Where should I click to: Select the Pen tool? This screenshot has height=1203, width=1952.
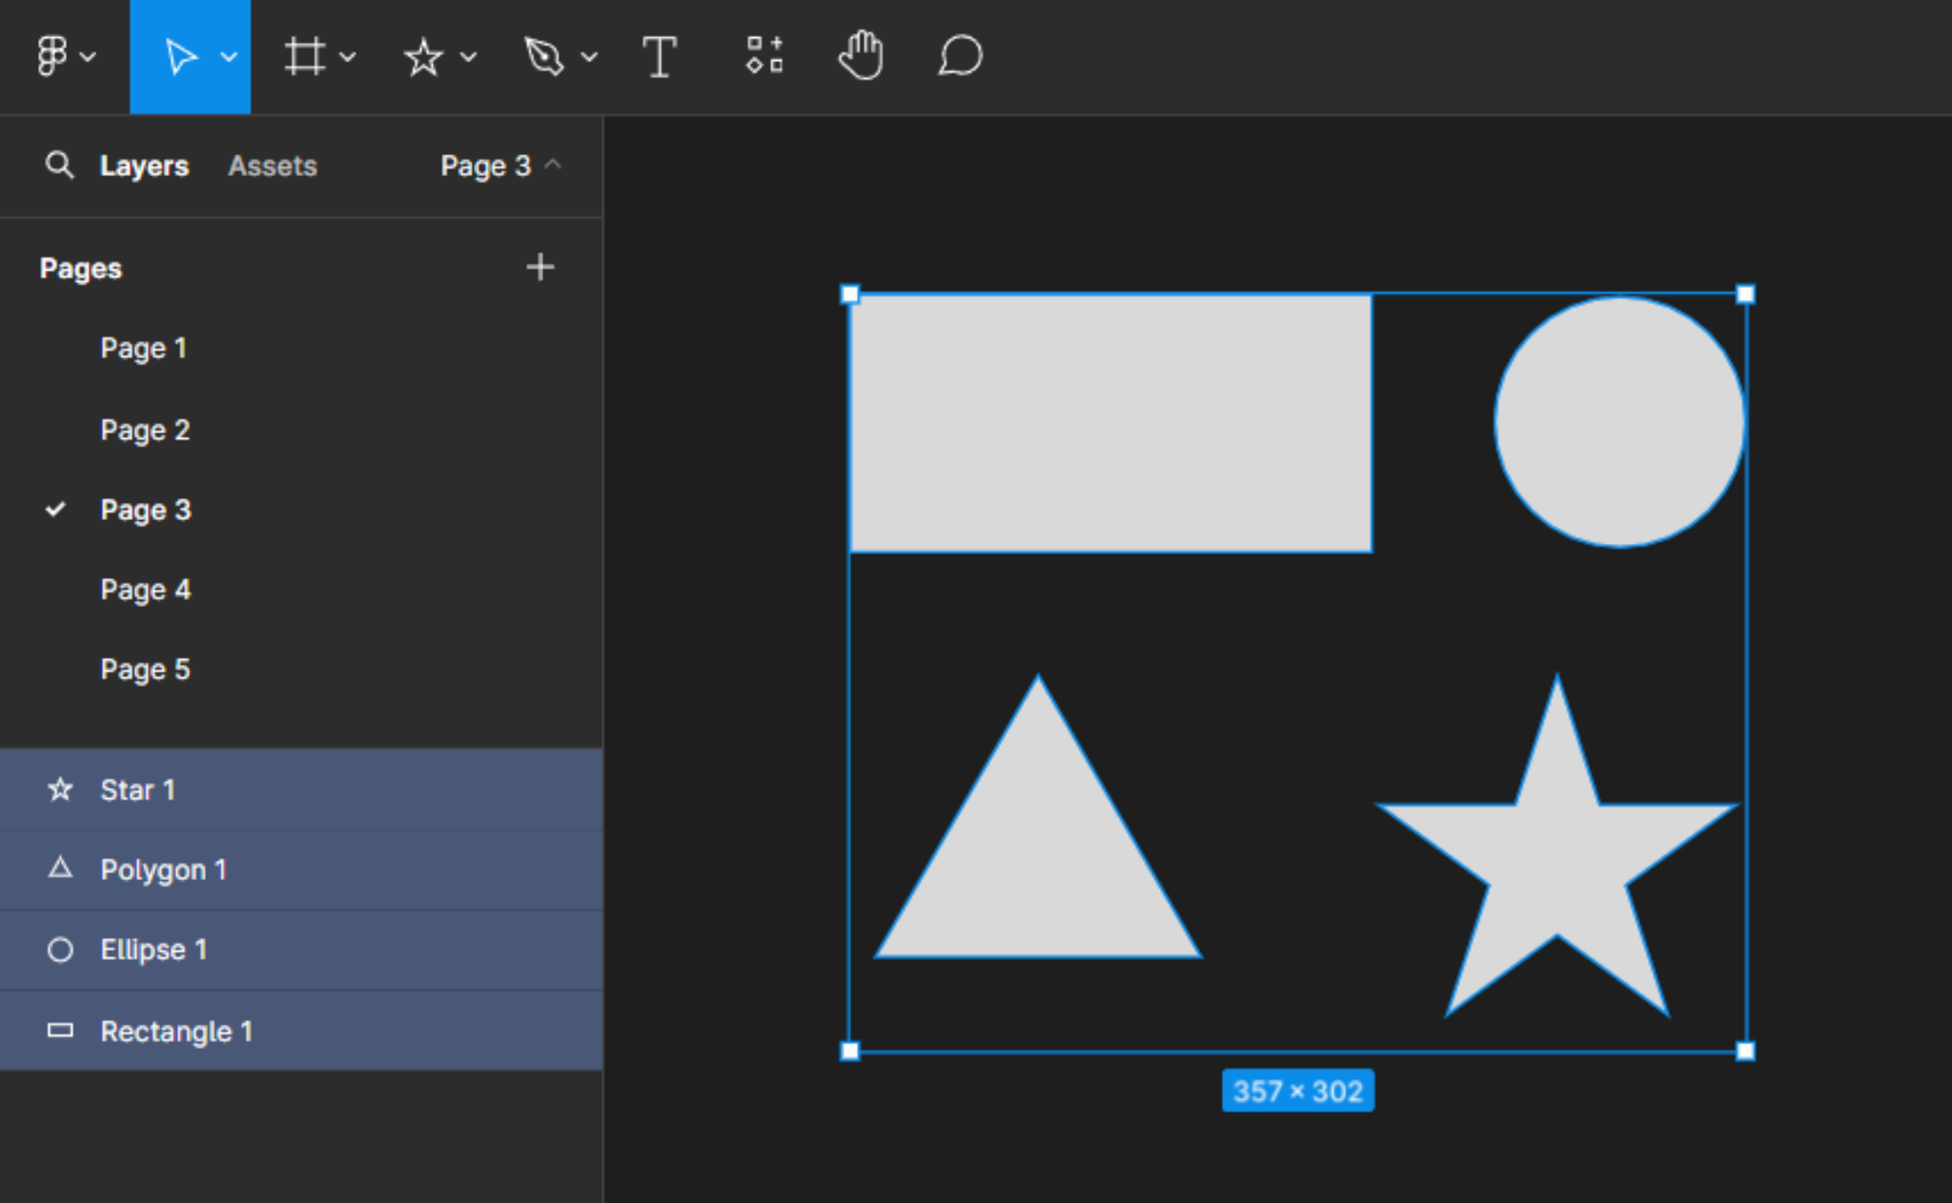[544, 56]
